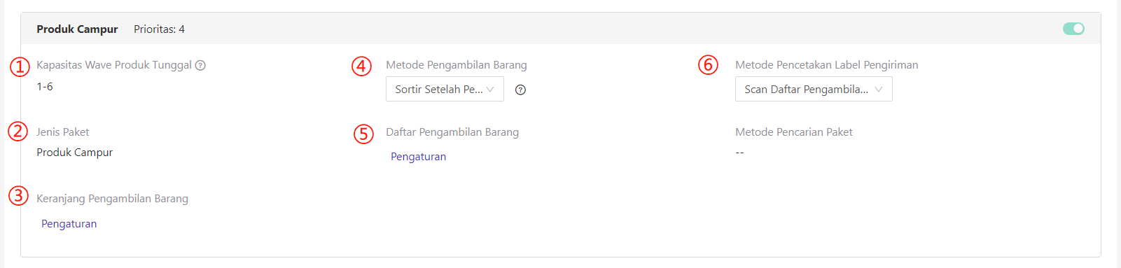The height and width of the screenshot is (268, 1121).
Task: Click the red circled number 2 marker
Action: (x=18, y=132)
